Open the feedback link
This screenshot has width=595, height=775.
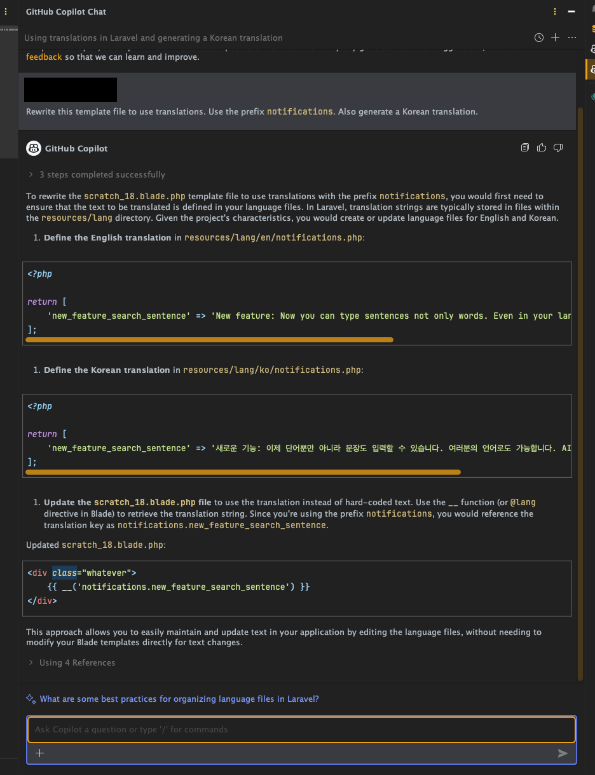44,57
